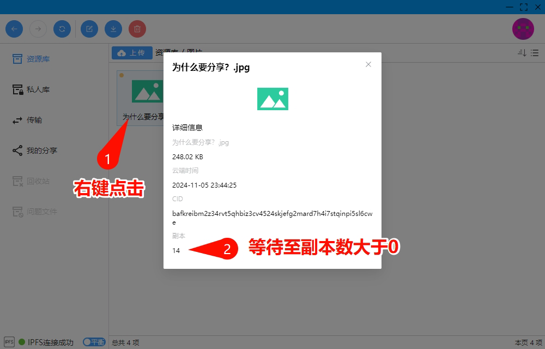
Task: Click 总共 4 项 status text
Action: [x=125, y=343]
